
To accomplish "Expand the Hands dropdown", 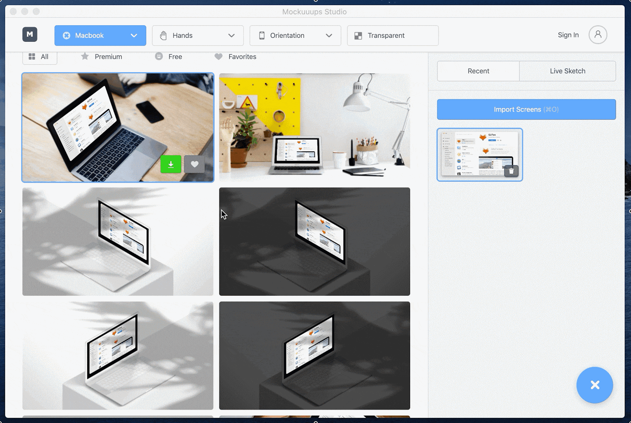I will [x=198, y=35].
